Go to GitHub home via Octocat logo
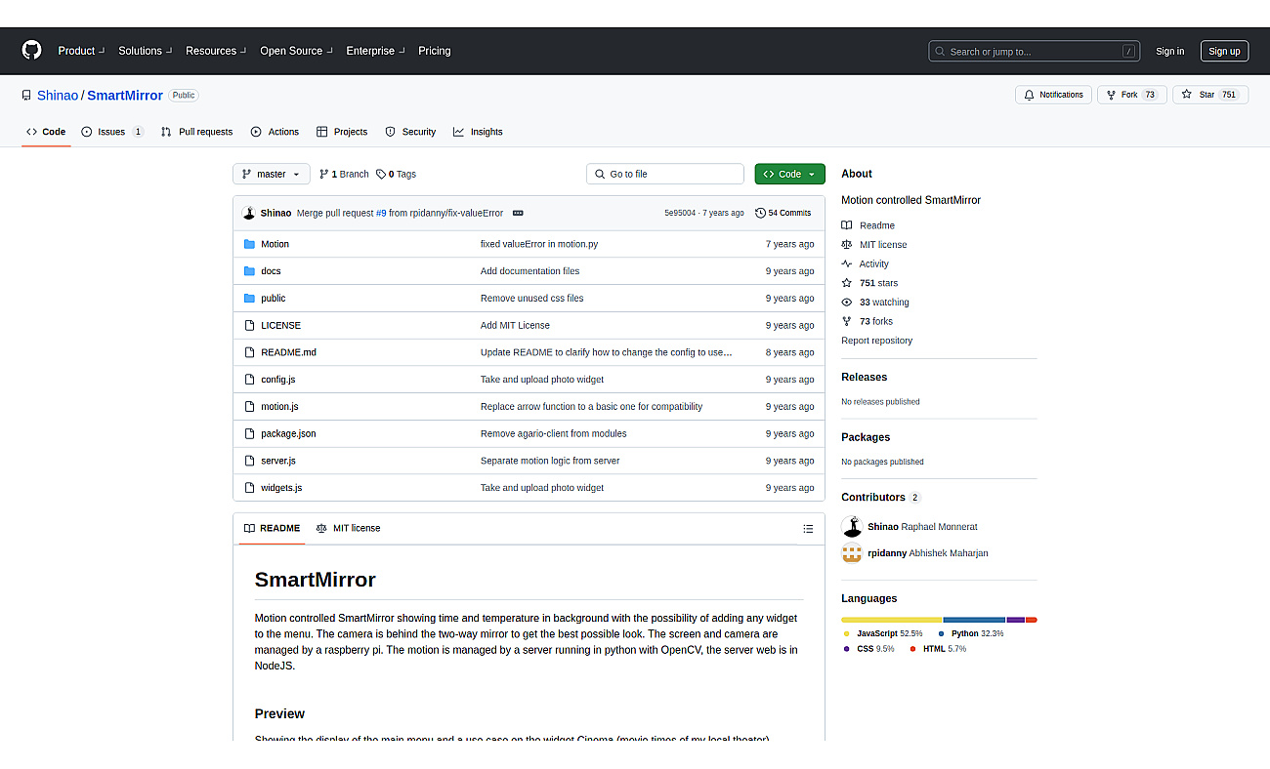The width and height of the screenshot is (1270, 769). tap(32, 51)
